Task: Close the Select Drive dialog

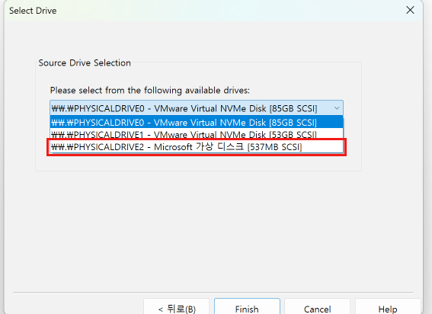Action: (x=410, y=10)
